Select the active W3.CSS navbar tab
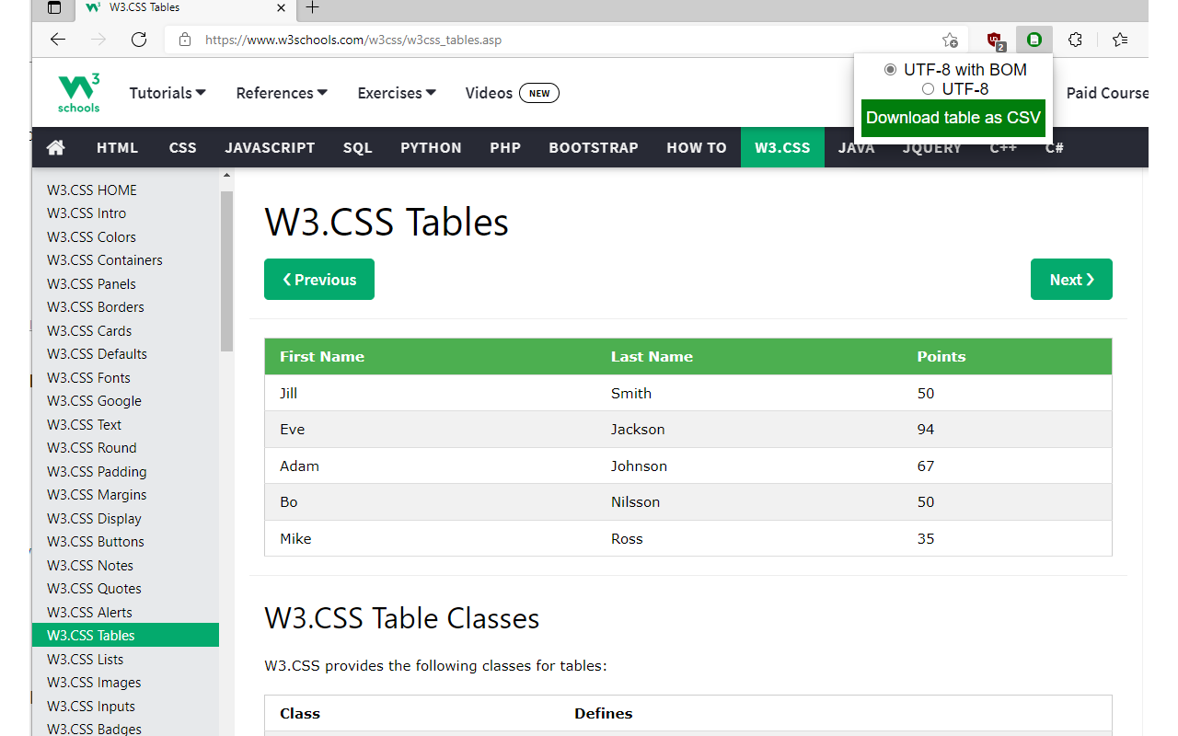1178x736 pixels. click(x=782, y=147)
